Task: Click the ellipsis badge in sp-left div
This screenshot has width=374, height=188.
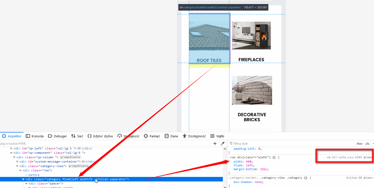Action: pyautogui.click(x=79, y=148)
